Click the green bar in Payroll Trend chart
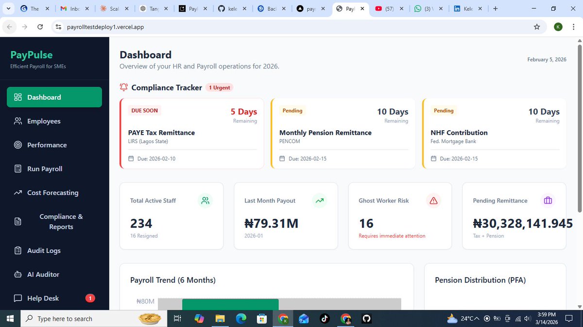This screenshot has height=327, width=583. pos(230,304)
